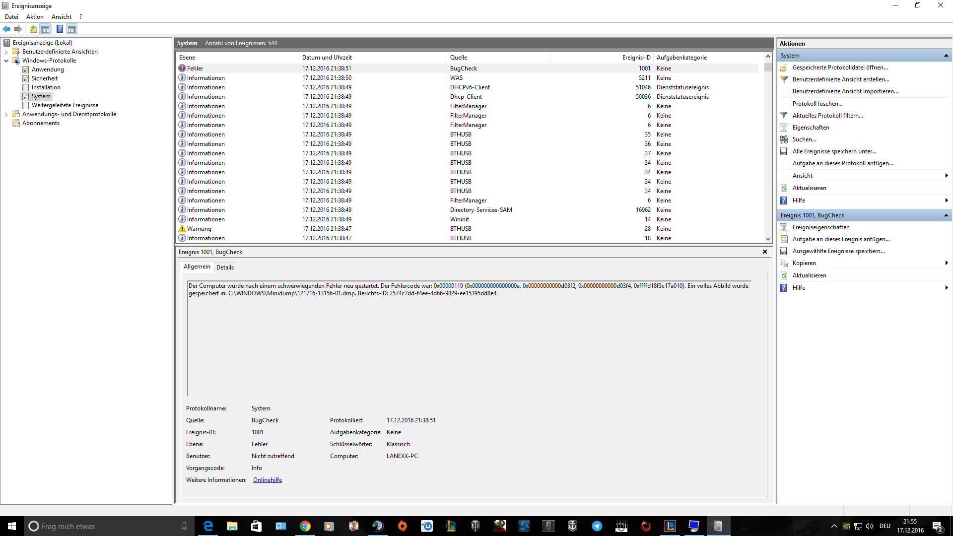Click the red Fehler event icon in the list
This screenshot has width=953, height=536.
click(x=182, y=68)
